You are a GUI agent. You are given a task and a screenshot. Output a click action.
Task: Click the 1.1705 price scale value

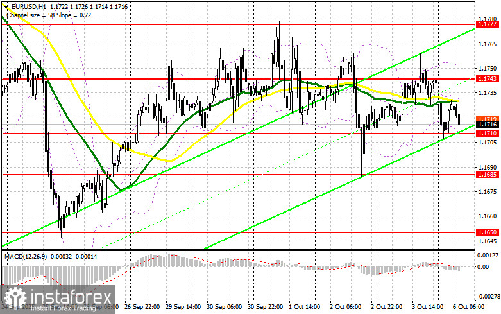coord(488,143)
